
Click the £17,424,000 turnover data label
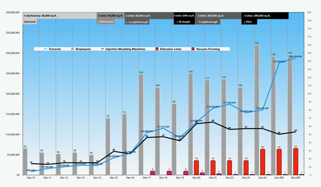229,103
